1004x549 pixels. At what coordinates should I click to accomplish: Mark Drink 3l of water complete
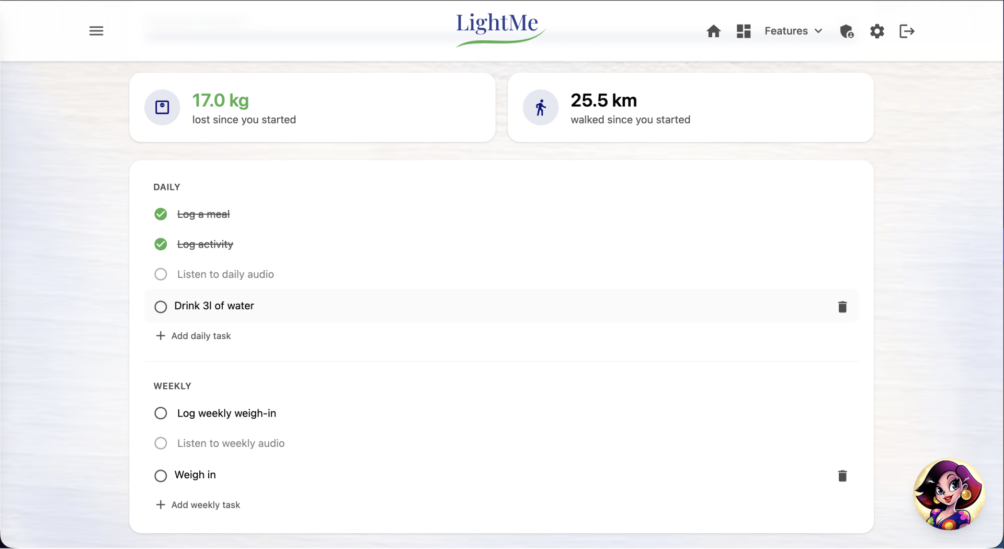[x=161, y=307]
